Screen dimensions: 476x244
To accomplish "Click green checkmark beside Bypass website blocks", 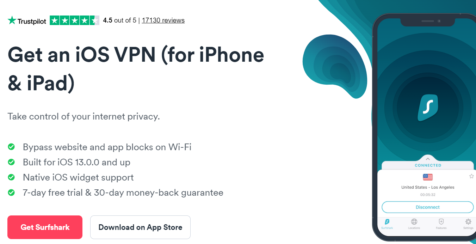I will (x=11, y=147).
